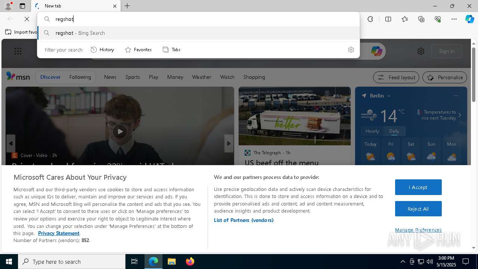Open weather card more options
Viewport: 478px width, 269px height.
click(x=456, y=96)
